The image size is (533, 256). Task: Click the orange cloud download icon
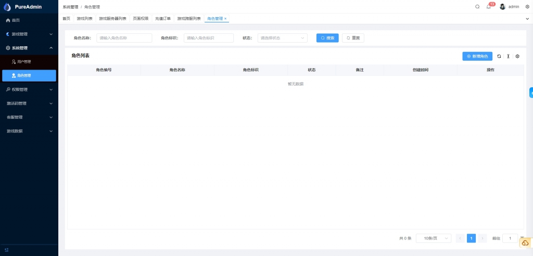(526, 243)
